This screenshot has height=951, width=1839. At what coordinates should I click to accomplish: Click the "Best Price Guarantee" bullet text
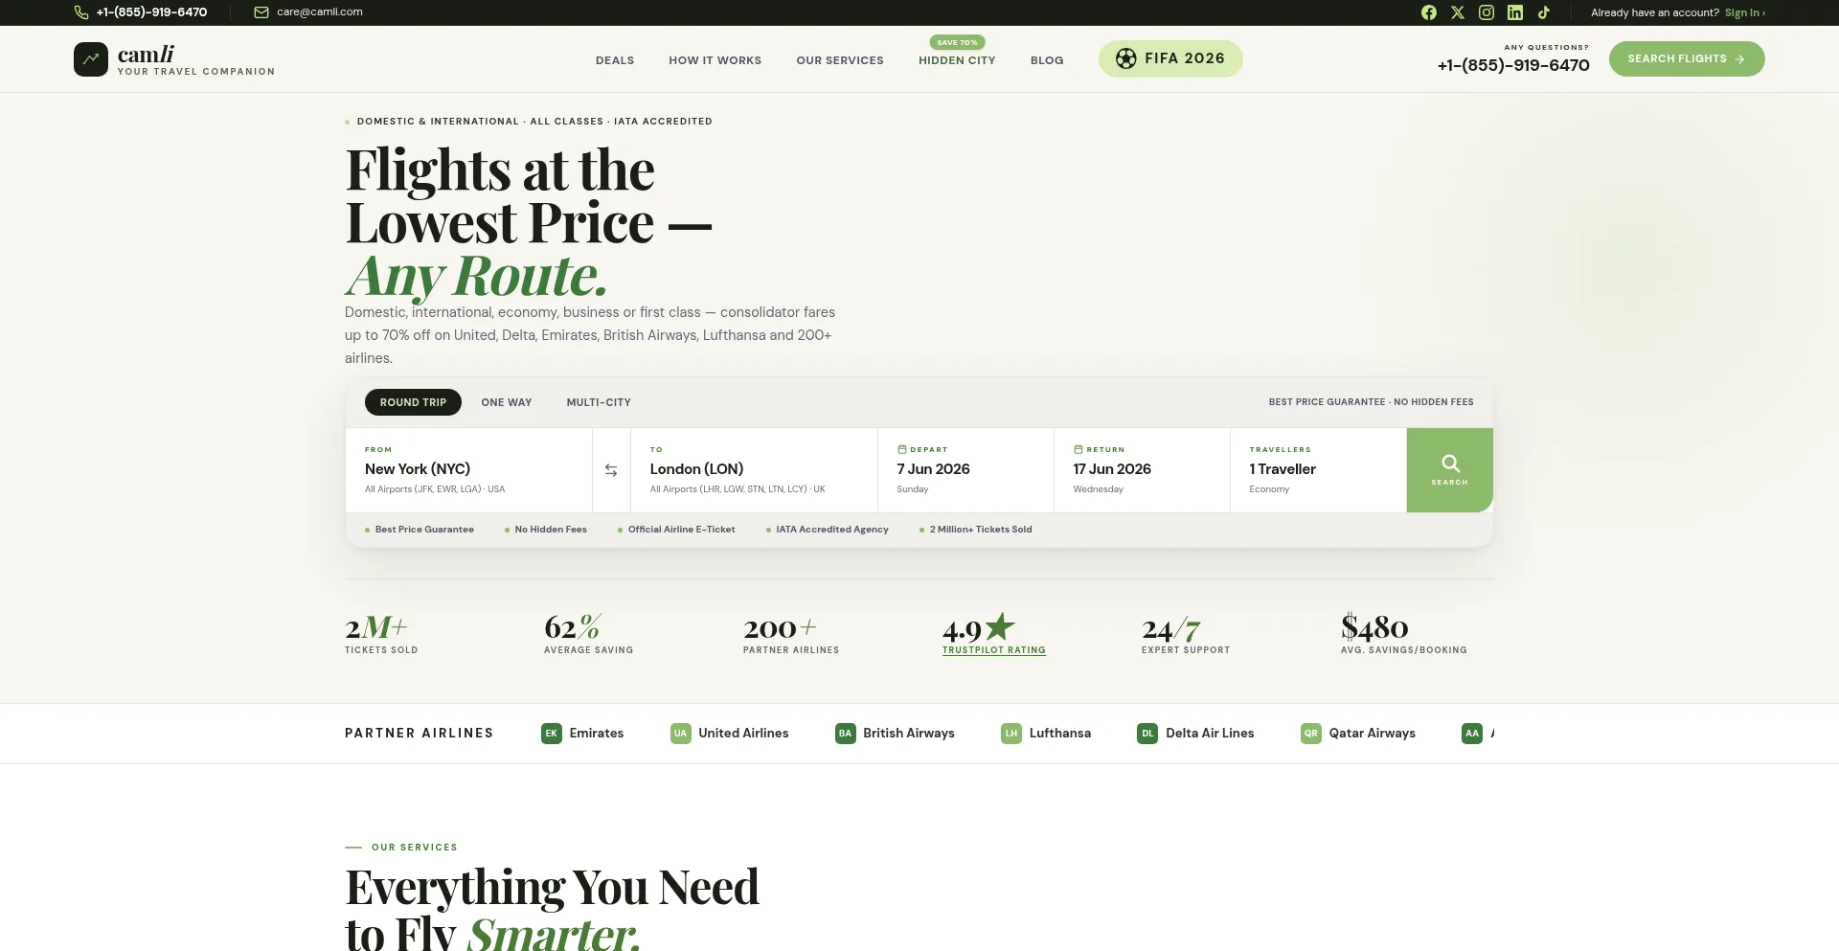[424, 530]
